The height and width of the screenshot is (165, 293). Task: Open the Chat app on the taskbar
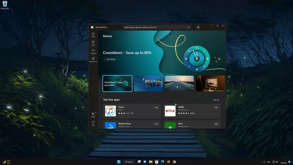click(145, 162)
